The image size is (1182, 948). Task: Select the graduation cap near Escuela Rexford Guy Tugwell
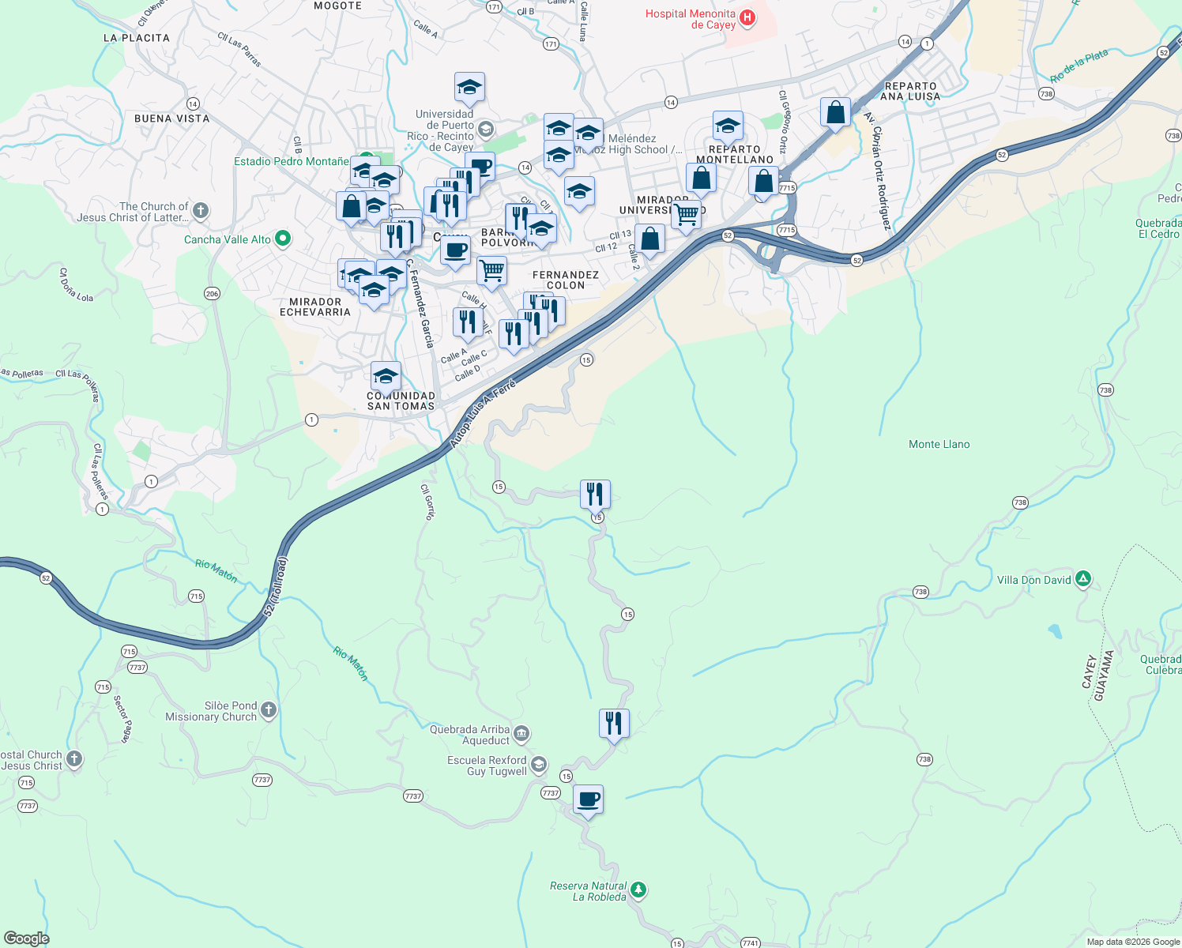(x=538, y=764)
